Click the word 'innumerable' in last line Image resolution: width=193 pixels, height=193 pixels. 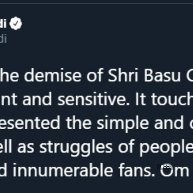click(x=63, y=170)
